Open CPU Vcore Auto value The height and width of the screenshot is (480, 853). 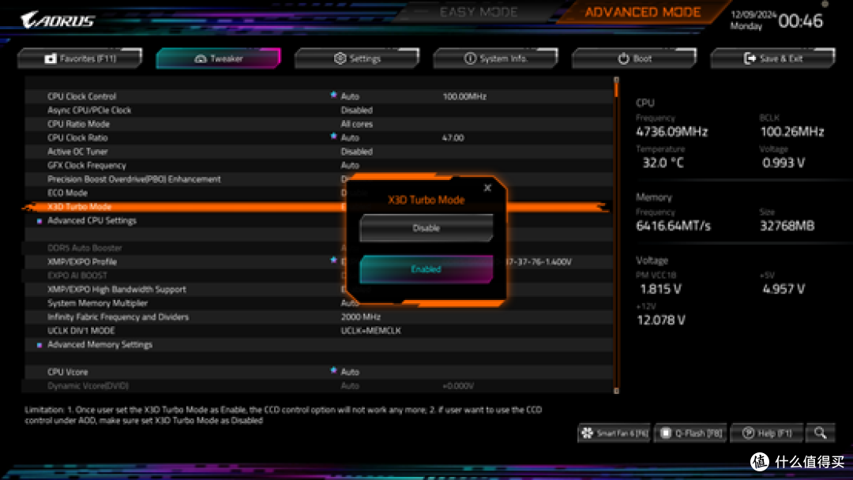point(350,372)
